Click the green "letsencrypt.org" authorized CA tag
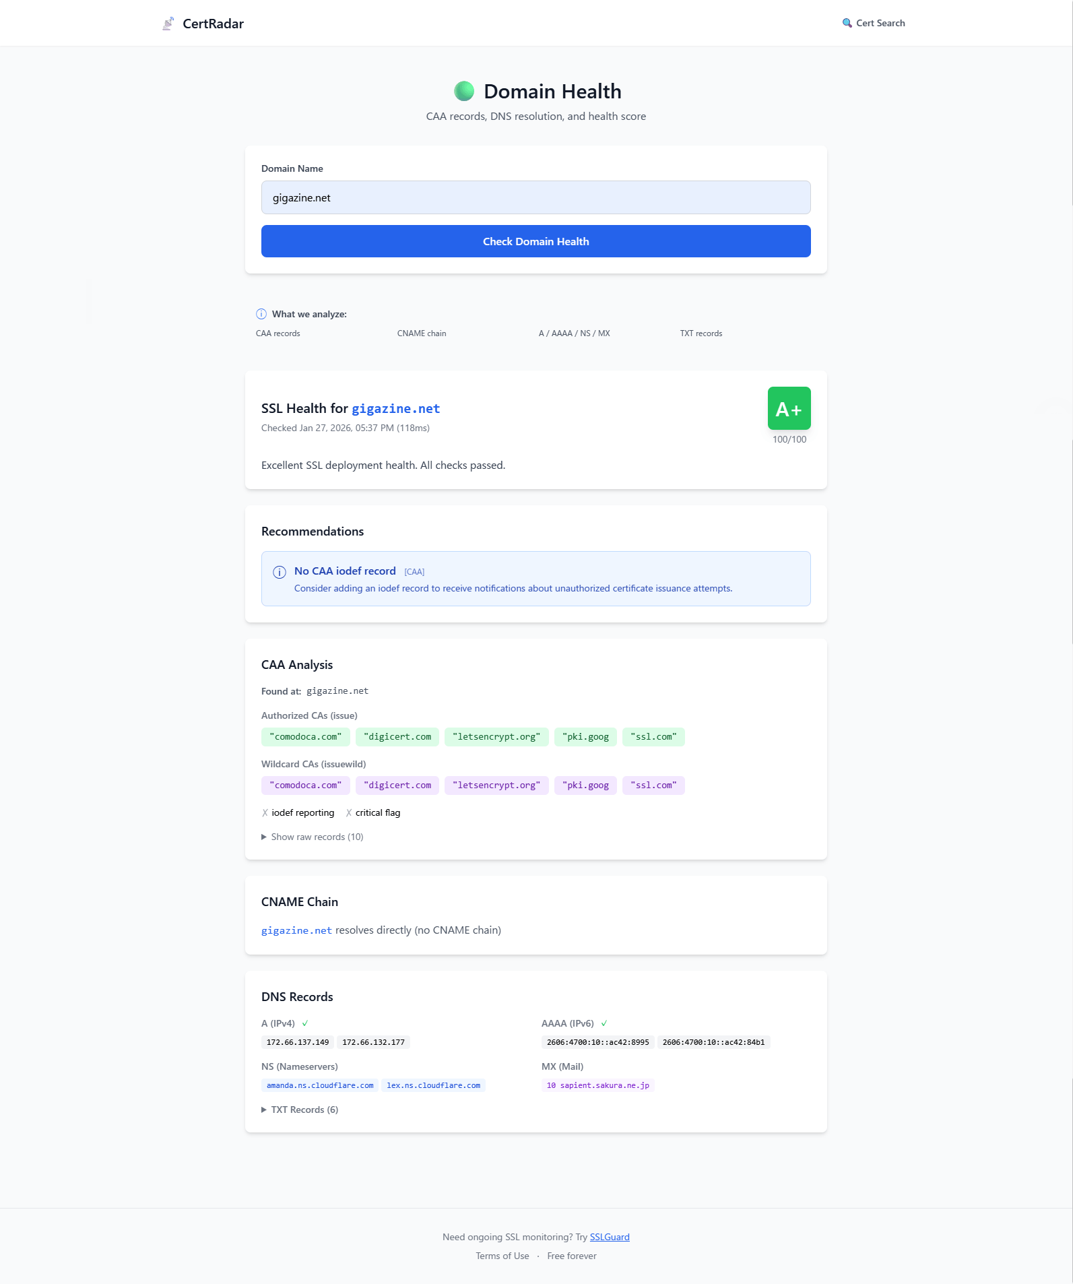This screenshot has height=1284, width=1073. (x=496, y=737)
